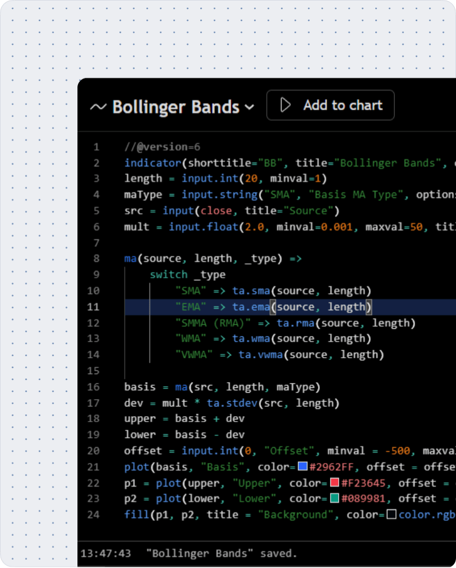Screen dimensions: 456x568
Task: Click the #2962FF hex value on line 21
Action: pos(331,466)
